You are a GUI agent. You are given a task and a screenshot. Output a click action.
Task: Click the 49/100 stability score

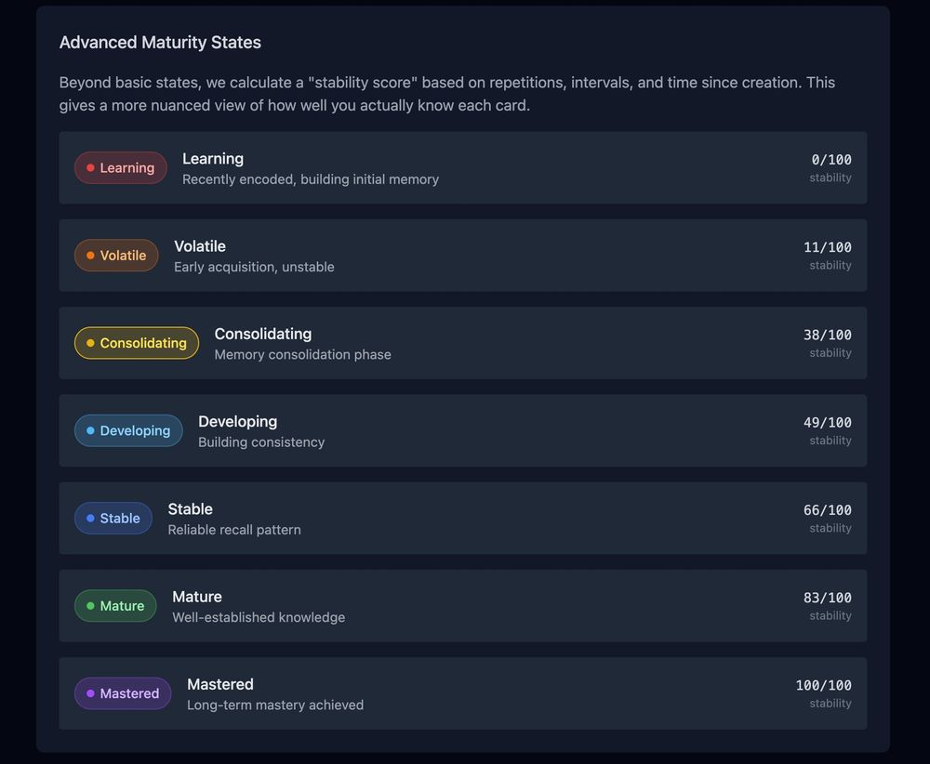(828, 422)
